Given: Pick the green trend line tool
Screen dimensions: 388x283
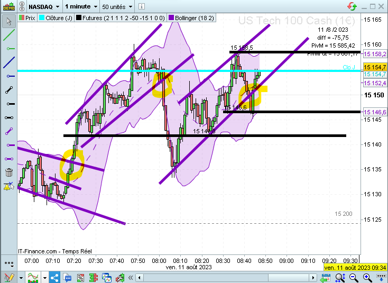Looking at the screenshot, I should 9,35.
